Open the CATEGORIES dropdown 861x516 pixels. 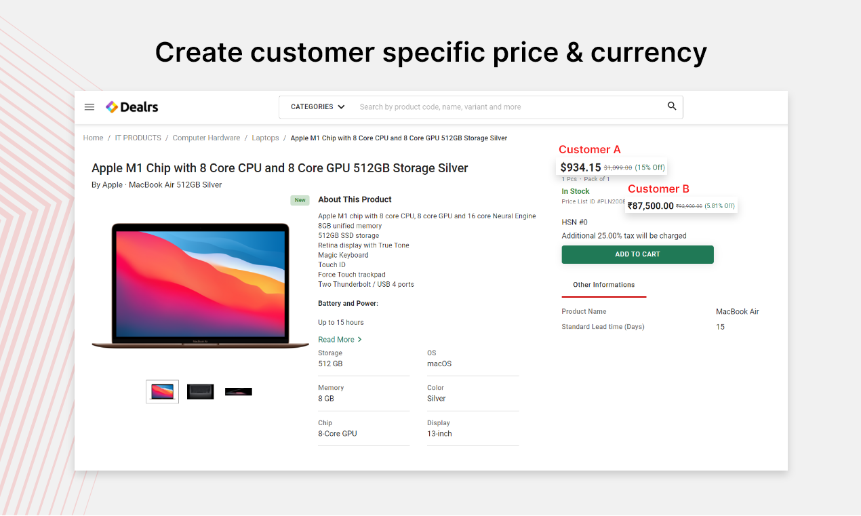coord(317,106)
